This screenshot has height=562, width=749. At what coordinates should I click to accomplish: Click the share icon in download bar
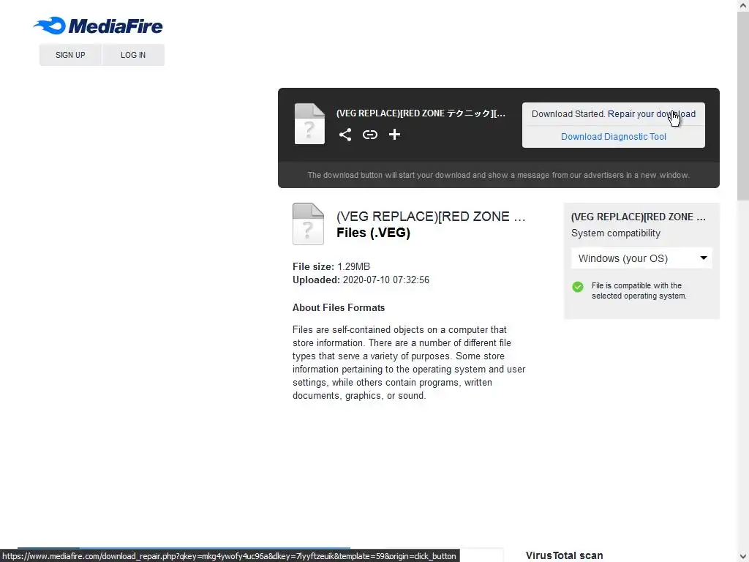(x=345, y=135)
